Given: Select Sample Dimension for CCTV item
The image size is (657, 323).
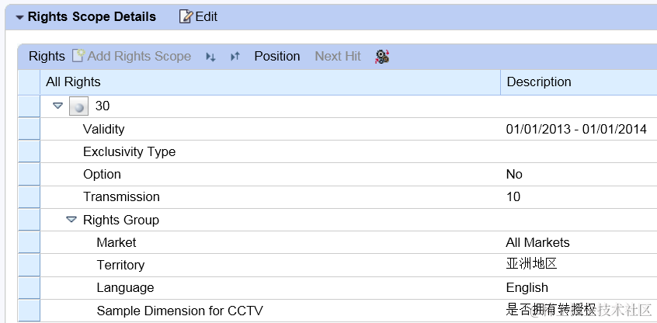Looking at the screenshot, I should click(x=179, y=311).
